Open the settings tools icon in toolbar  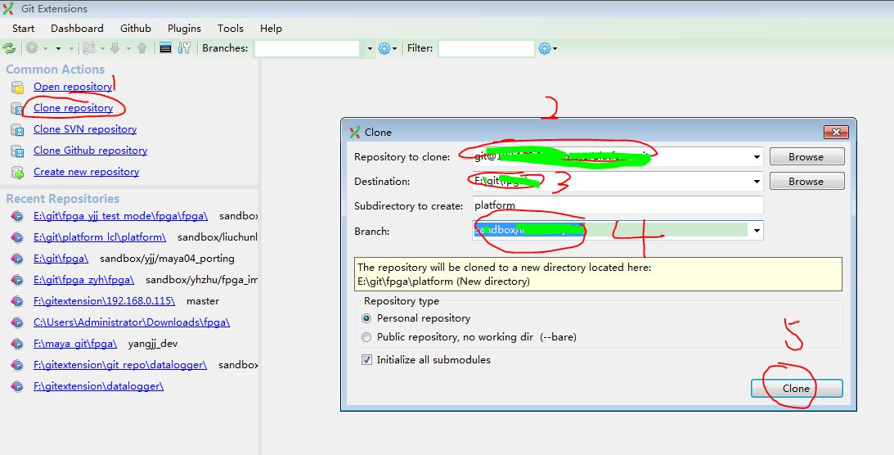(184, 48)
